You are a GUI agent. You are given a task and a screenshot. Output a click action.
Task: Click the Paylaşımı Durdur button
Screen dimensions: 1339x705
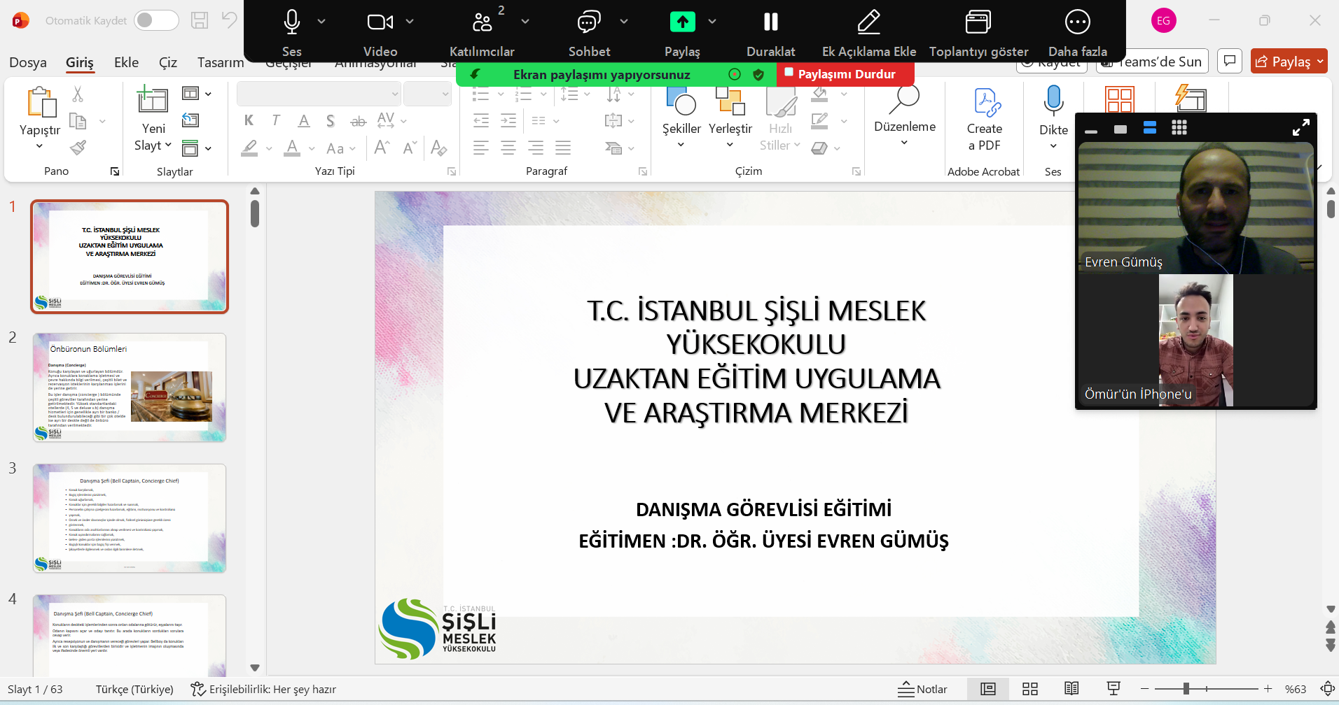[845, 74]
